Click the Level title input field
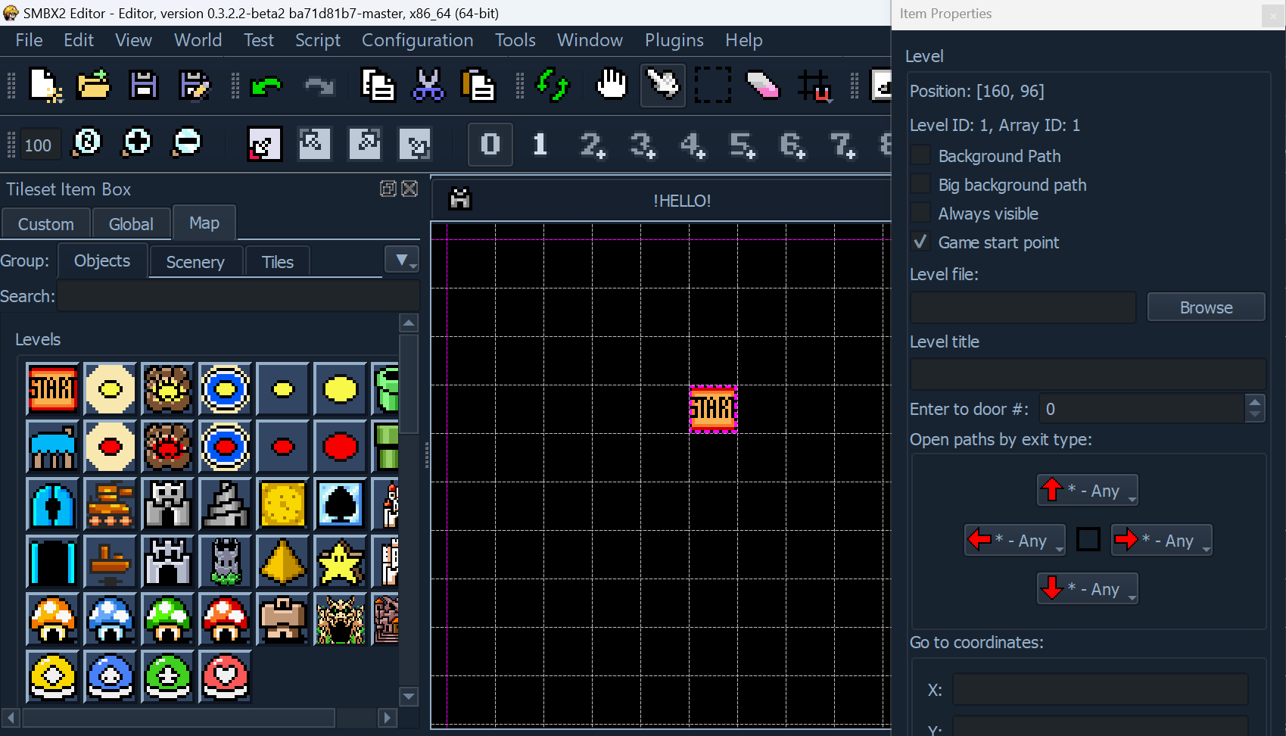This screenshot has width=1286, height=736. coord(1088,375)
